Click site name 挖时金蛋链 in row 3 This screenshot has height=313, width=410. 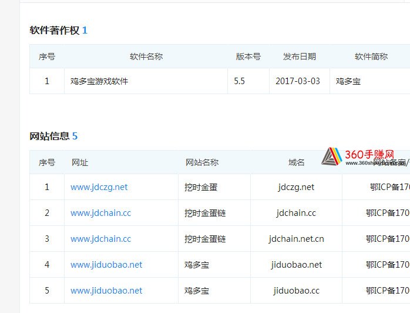(205, 239)
